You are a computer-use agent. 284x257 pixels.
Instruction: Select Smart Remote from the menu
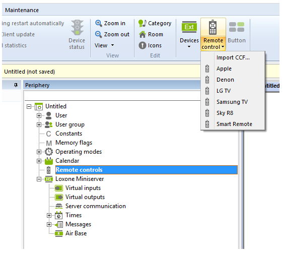pyautogui.click(x=233, y=124)
